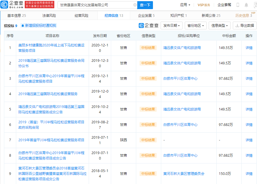Screen dimensions: 257x184
Task: Open the 省份地区 filter dropdown
Action: pyautogui.click(x=196, y=25)
